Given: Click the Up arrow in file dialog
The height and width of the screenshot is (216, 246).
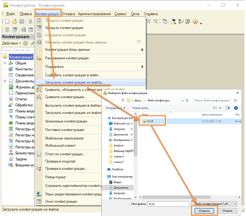Looking at the screenshot, I should coord(122,101).
